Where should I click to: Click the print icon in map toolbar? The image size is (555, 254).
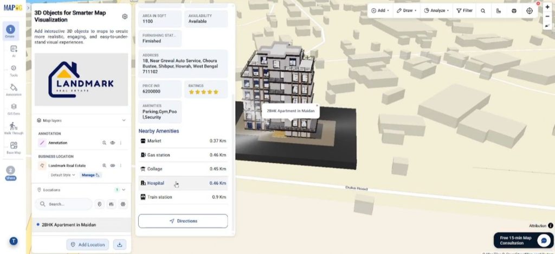point(514,11)
